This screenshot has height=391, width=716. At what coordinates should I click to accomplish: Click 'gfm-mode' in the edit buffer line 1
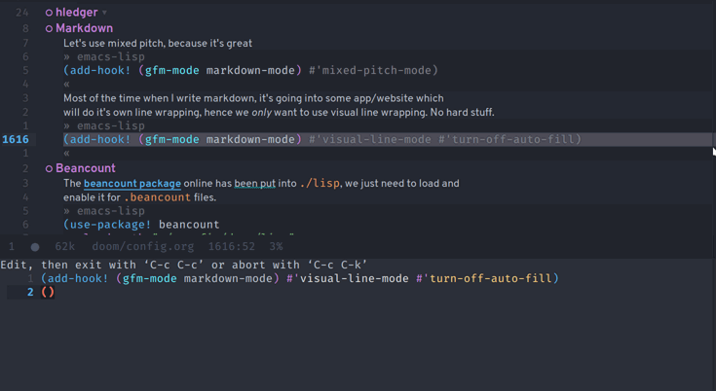point(149,278)
